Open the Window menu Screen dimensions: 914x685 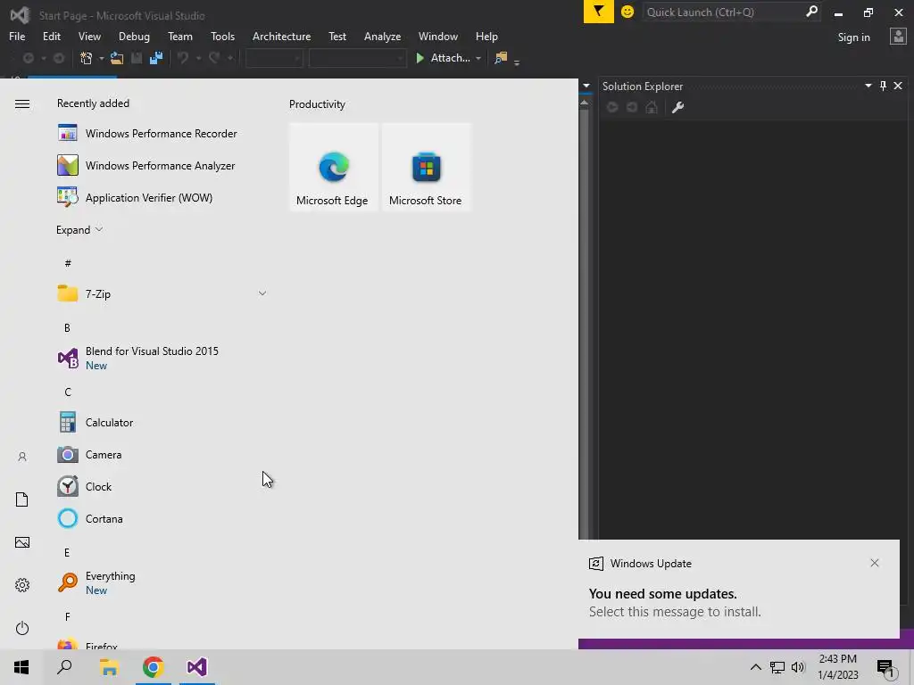(x=437, y=36)
